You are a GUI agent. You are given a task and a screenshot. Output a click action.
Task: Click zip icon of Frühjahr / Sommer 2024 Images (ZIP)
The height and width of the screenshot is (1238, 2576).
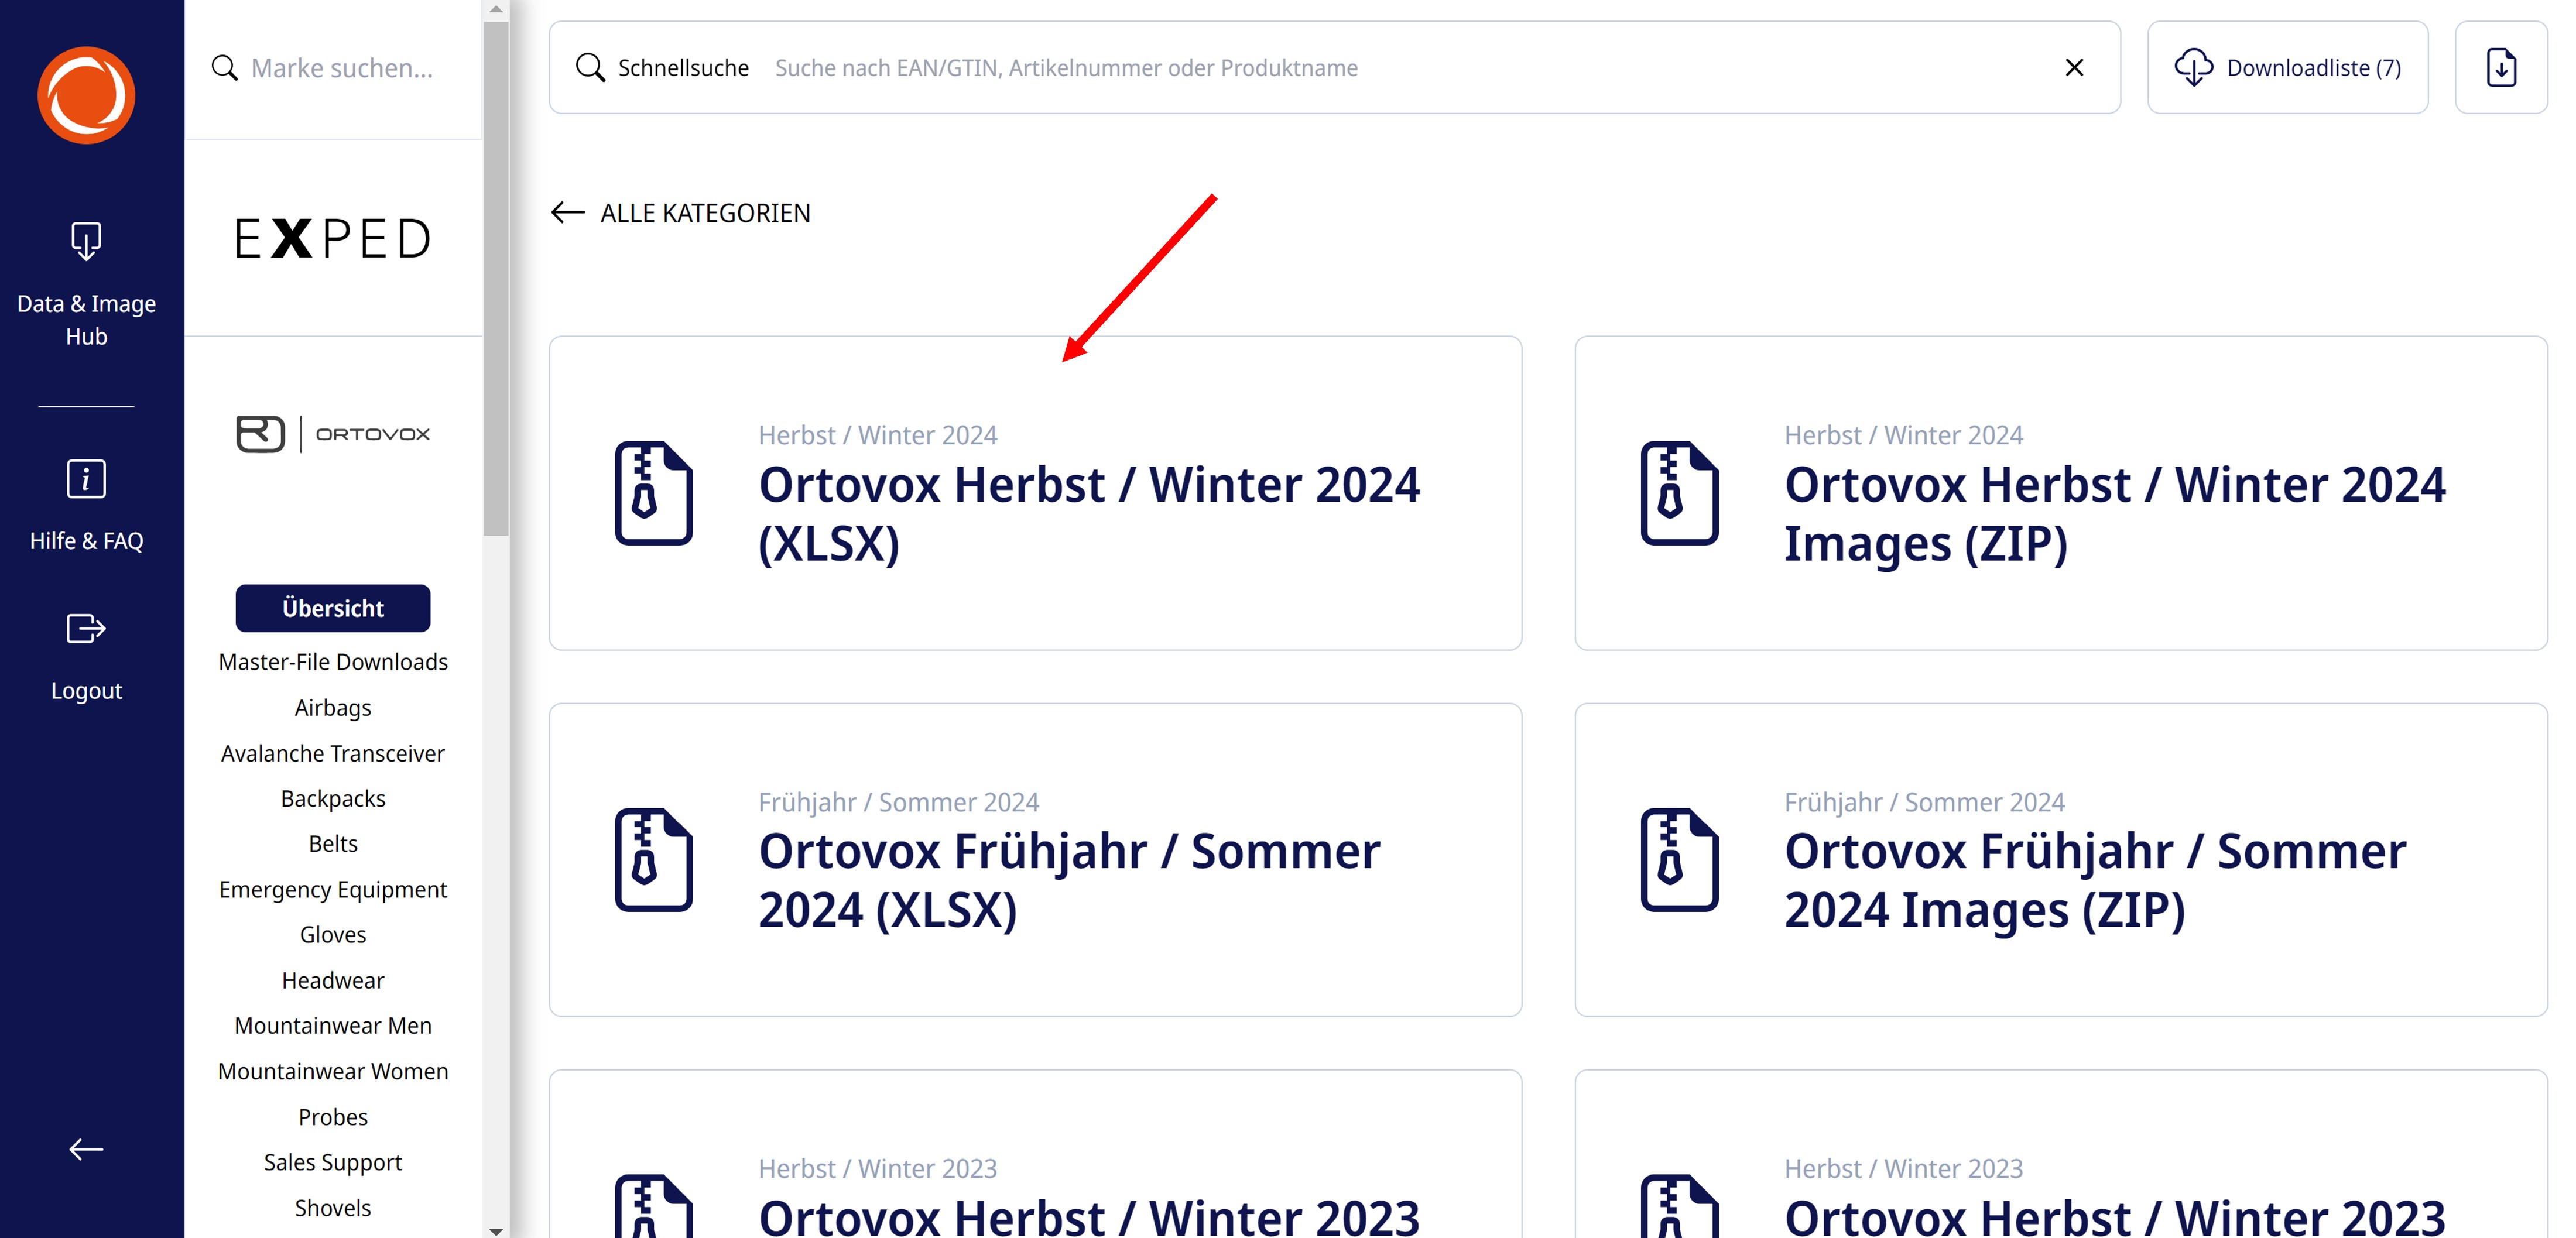pos(1680,860)
